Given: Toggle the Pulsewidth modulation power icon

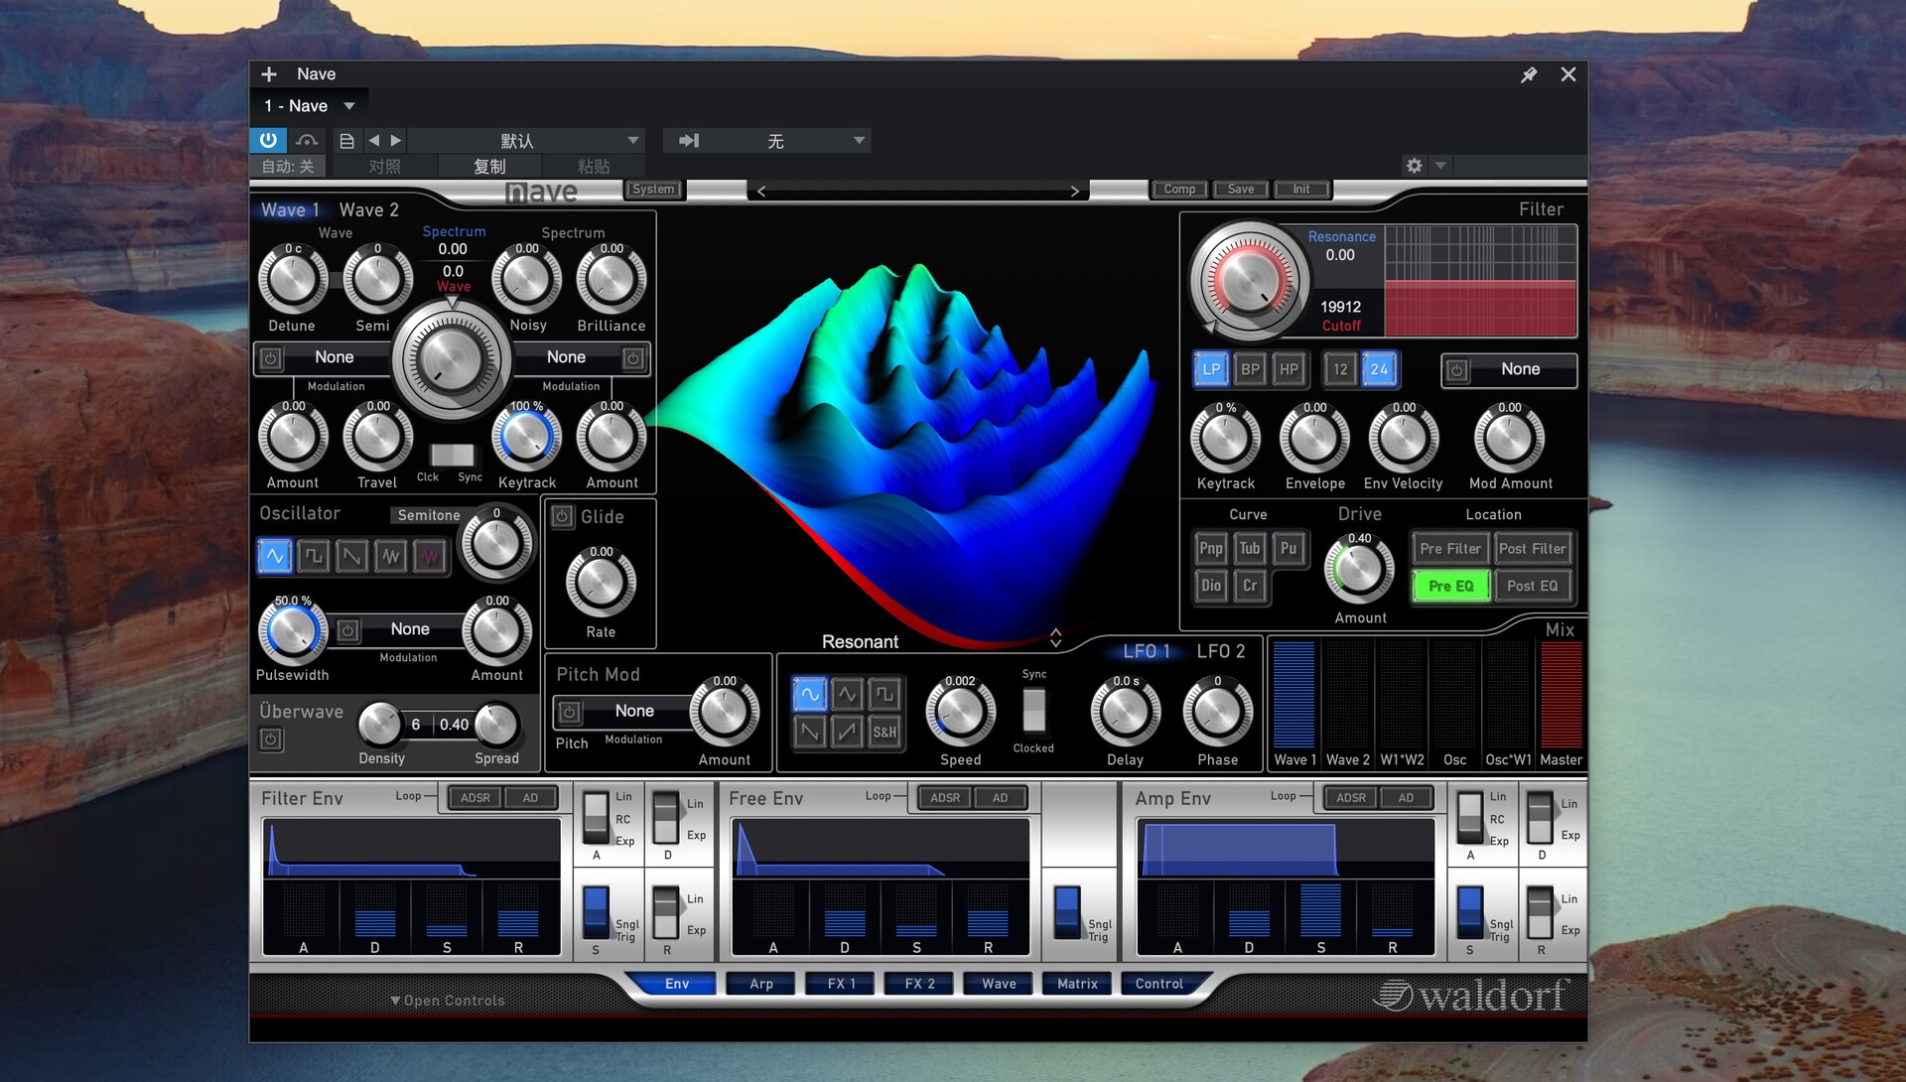Looking at the screenshot, I should tap(347, 630).
